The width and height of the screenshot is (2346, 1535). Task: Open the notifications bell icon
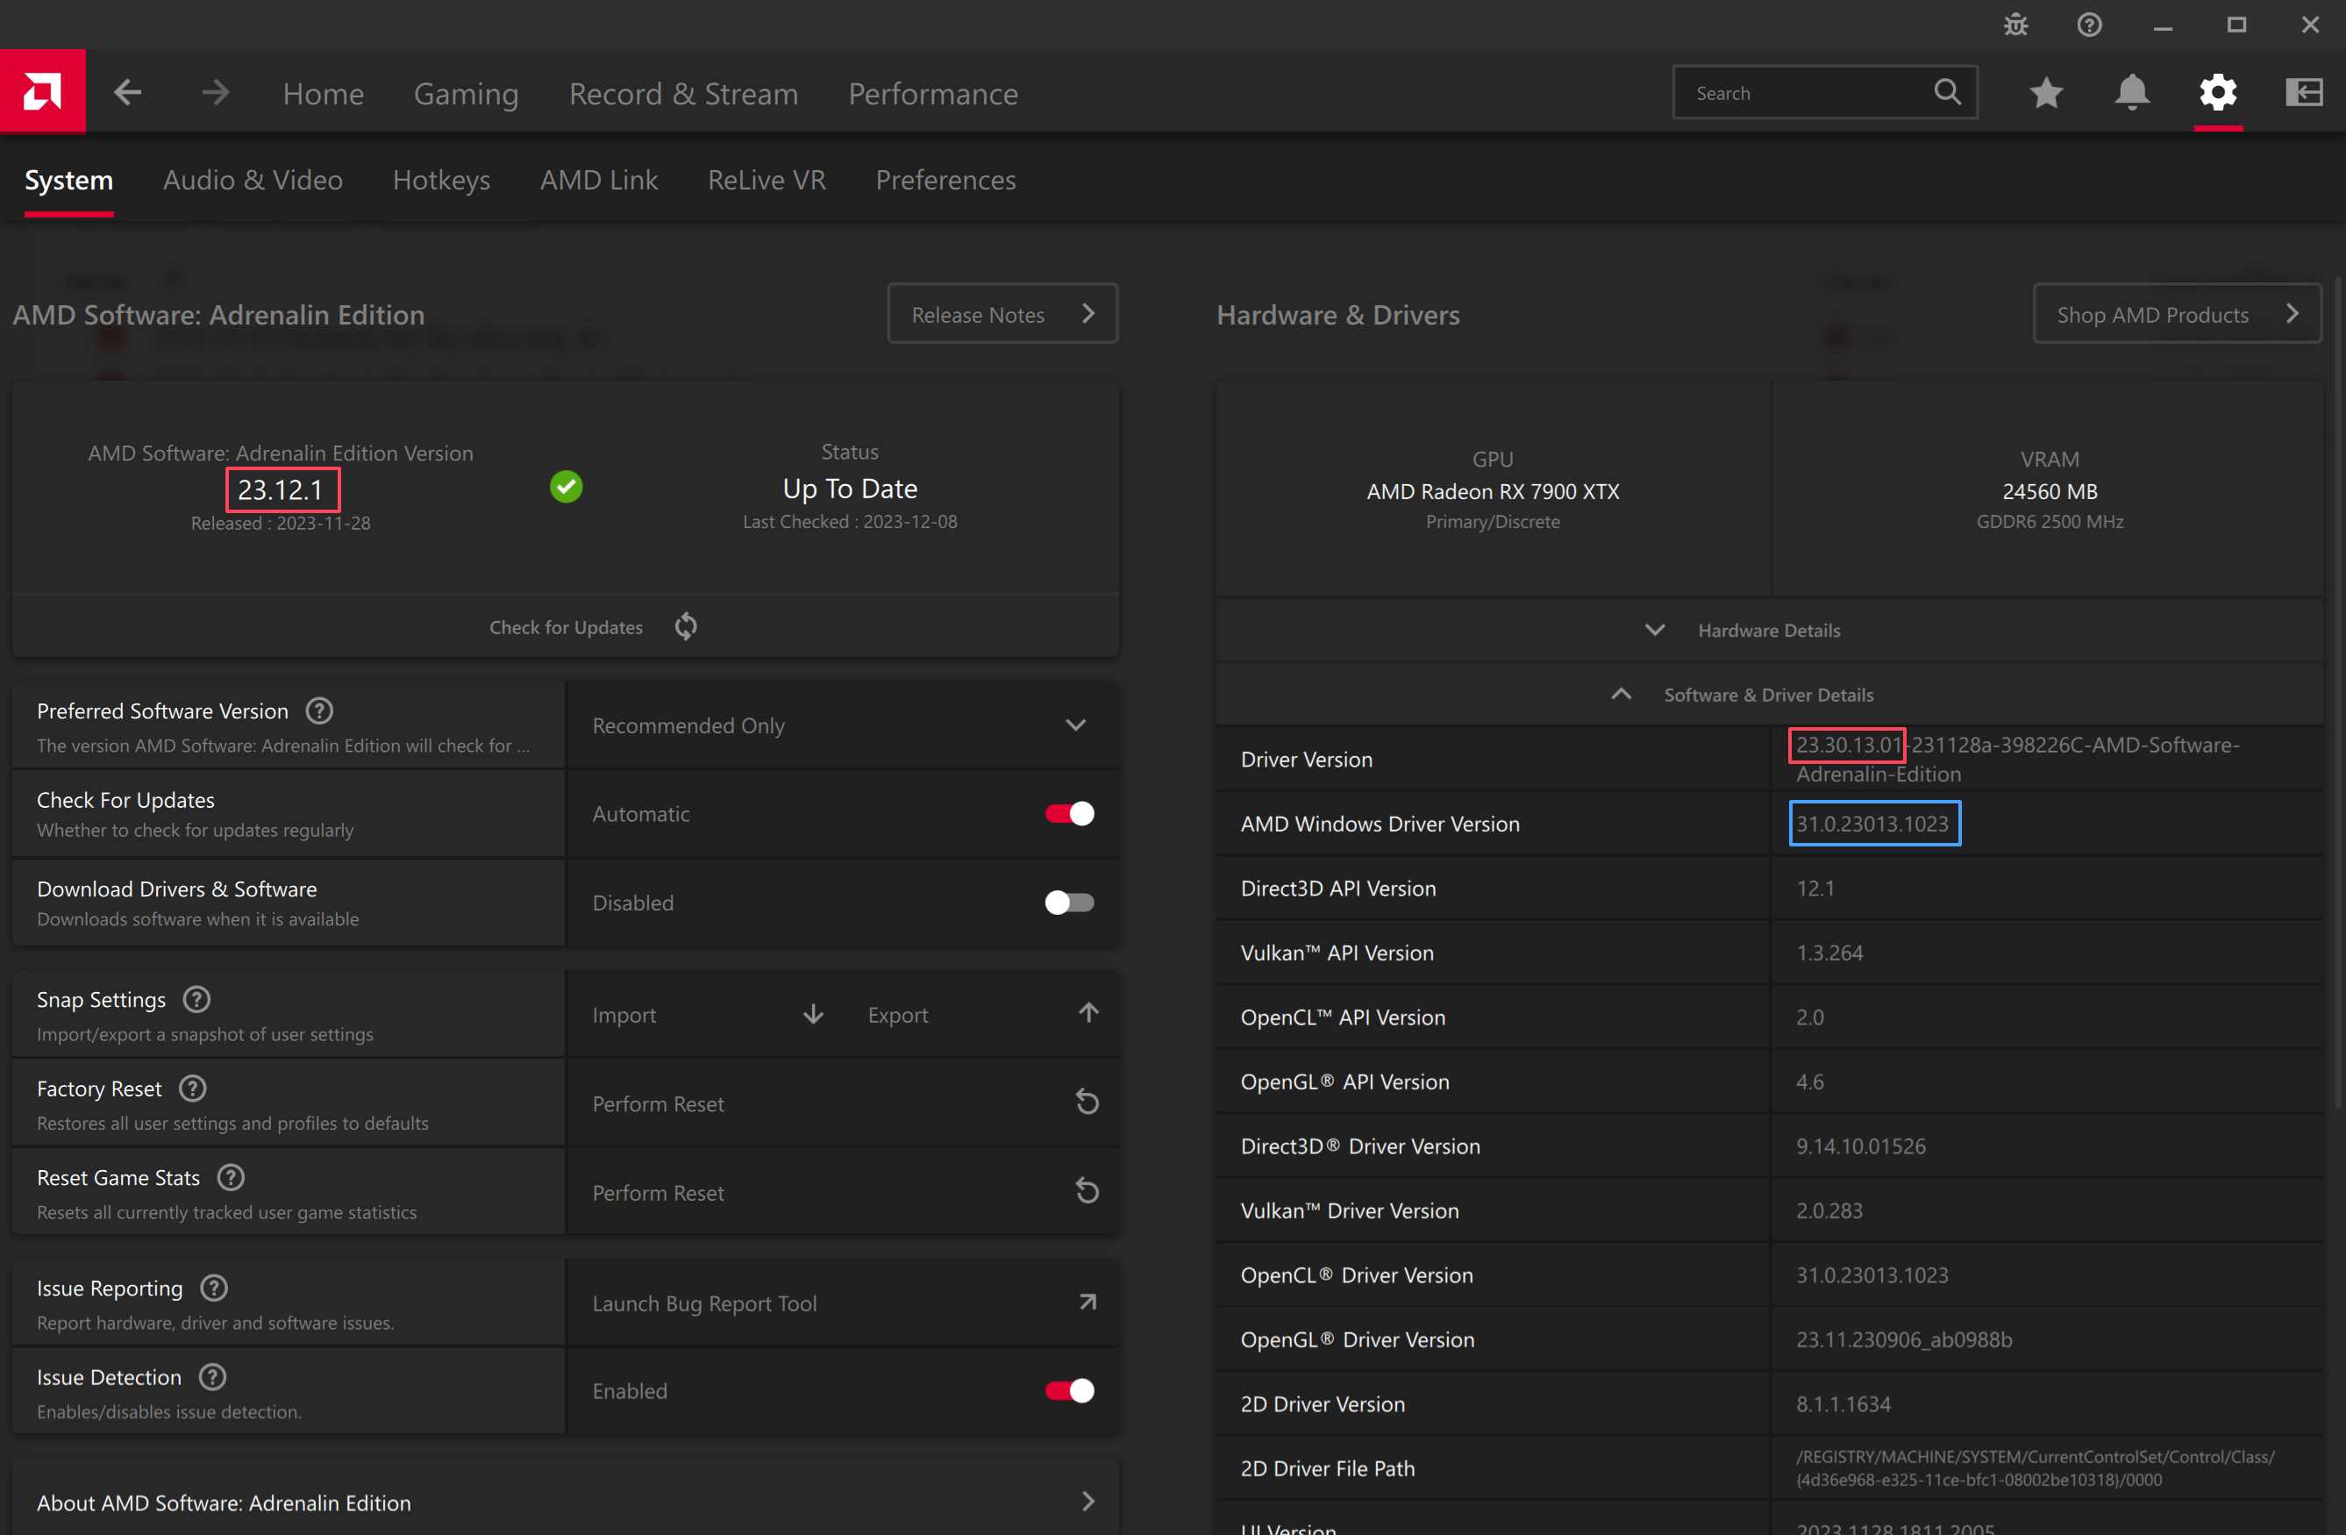[2131, 93]
